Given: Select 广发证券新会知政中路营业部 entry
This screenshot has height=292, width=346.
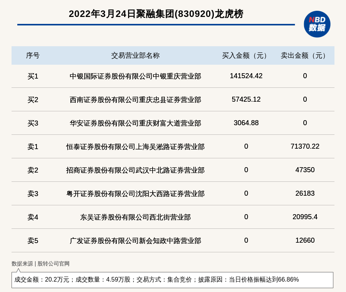Looking at the screenshot, I should point(135,241).
